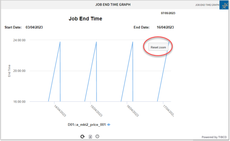Viewport: 230px width, 141px height.
Task: Click the Job End Time chart title
Action: 85,19
